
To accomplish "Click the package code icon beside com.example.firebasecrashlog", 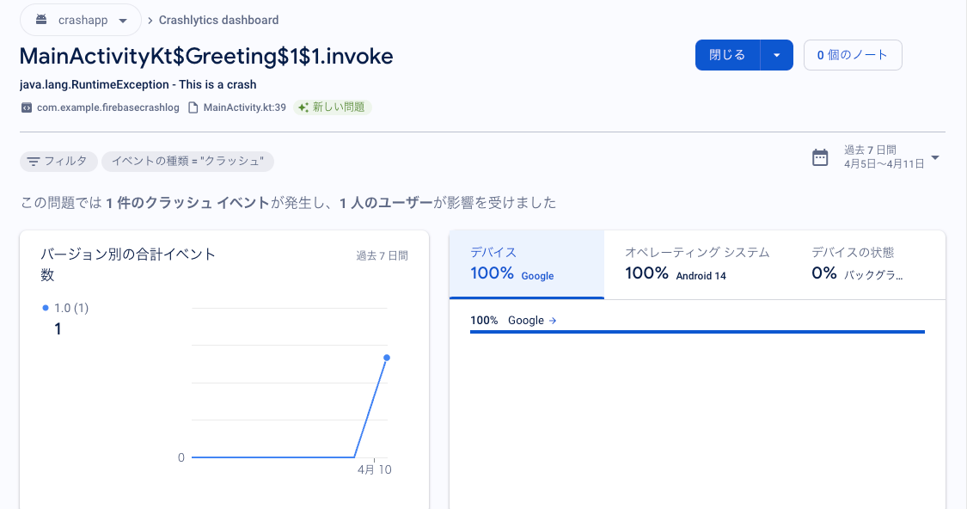I will point(27,107).
